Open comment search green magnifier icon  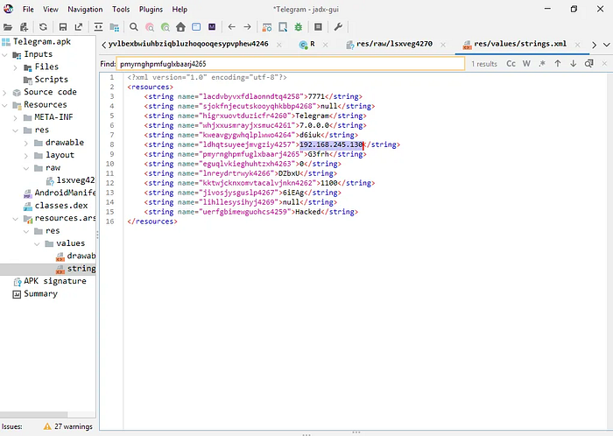166,27
